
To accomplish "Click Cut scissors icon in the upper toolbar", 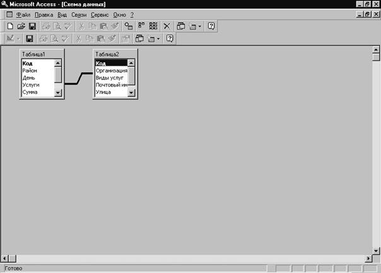I will (x=81, y=26).
